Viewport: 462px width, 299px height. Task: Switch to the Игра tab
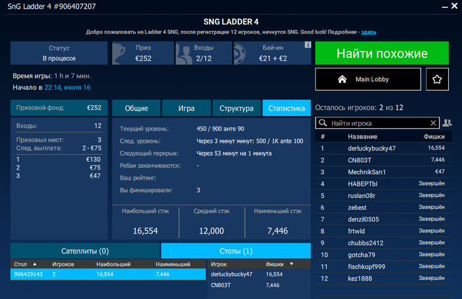186,108
